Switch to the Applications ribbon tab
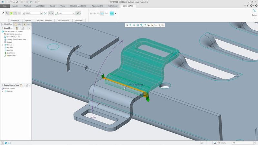The width and height of the screenshot is (258, 145). 97,6
